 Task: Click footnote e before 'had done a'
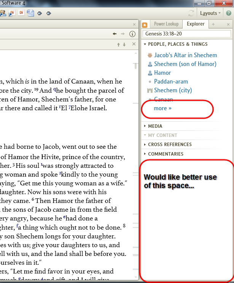[64, 217]
